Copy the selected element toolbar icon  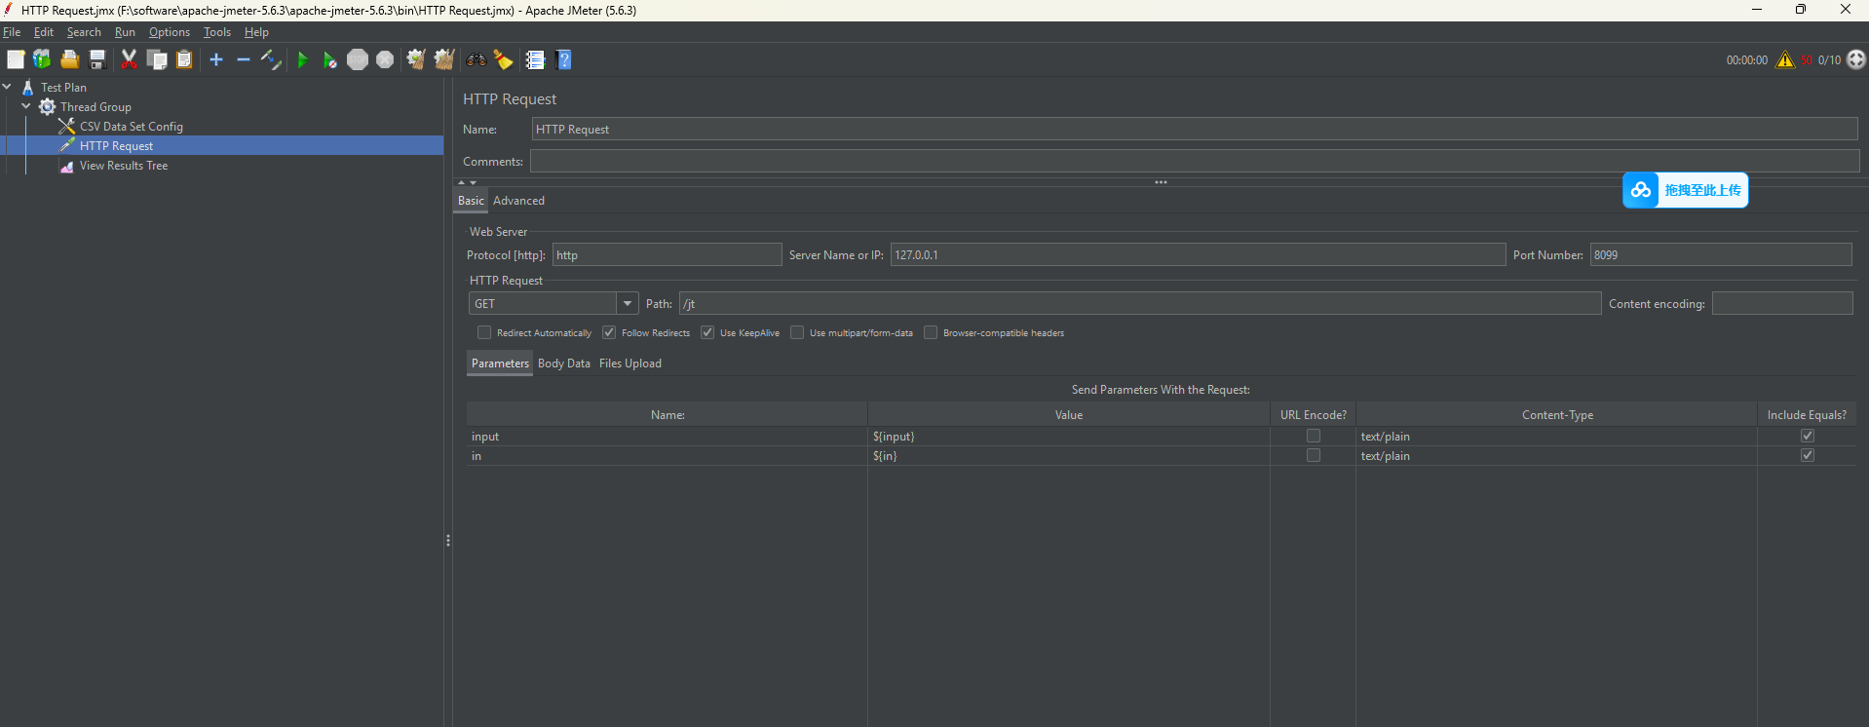click(157, 59)
